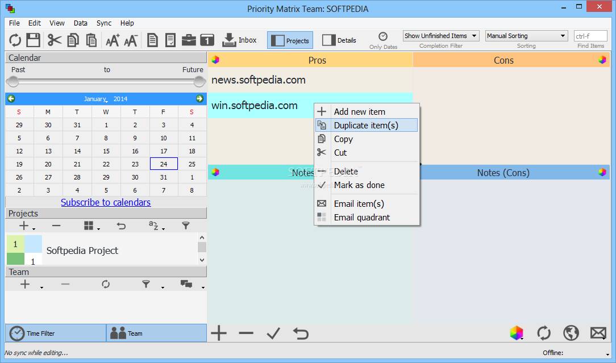Select January 15 in the calendar

click(106, 151)
